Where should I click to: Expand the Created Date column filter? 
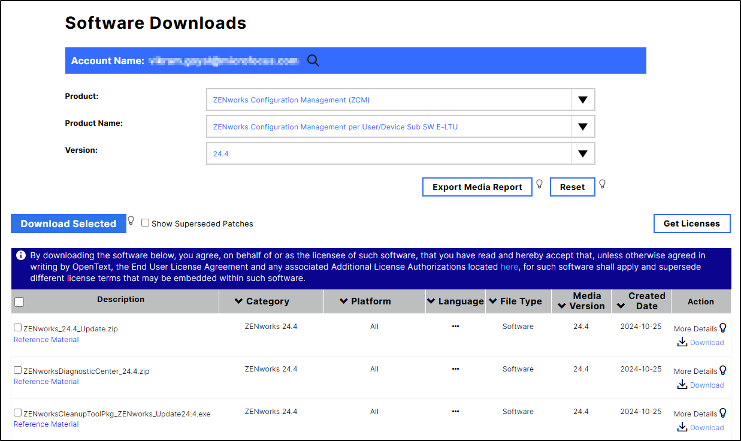tap(622, 306)
